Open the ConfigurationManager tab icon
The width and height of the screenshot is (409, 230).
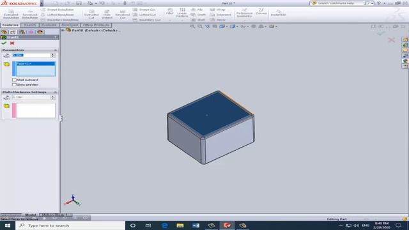click(x=22, y=32)
